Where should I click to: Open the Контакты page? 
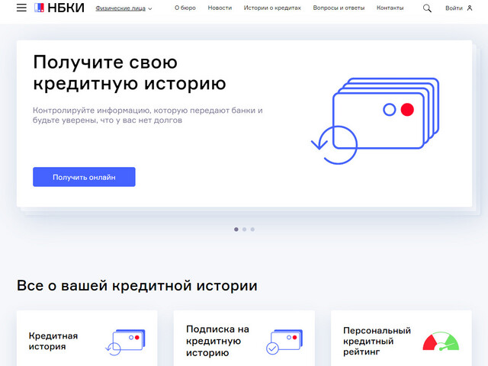coord(390,8)
